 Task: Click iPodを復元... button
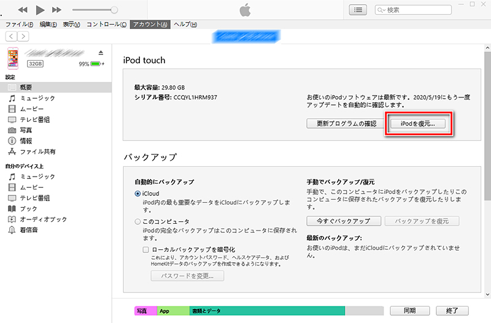click(418, 124)
